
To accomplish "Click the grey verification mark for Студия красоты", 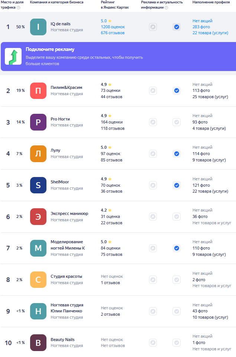I will pos(177,280).
